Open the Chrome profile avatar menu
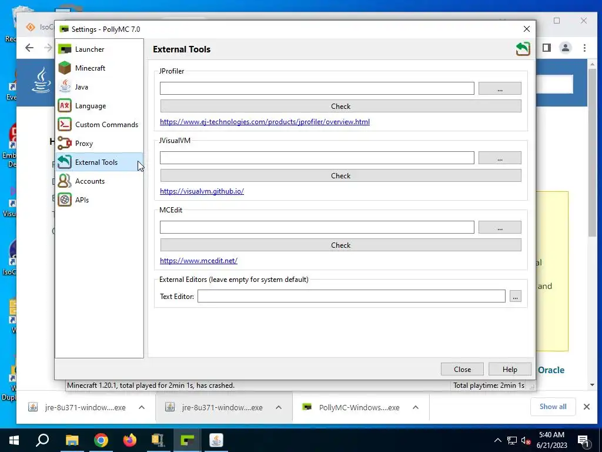This screenshot has width=602, height=452. point(565,48)
